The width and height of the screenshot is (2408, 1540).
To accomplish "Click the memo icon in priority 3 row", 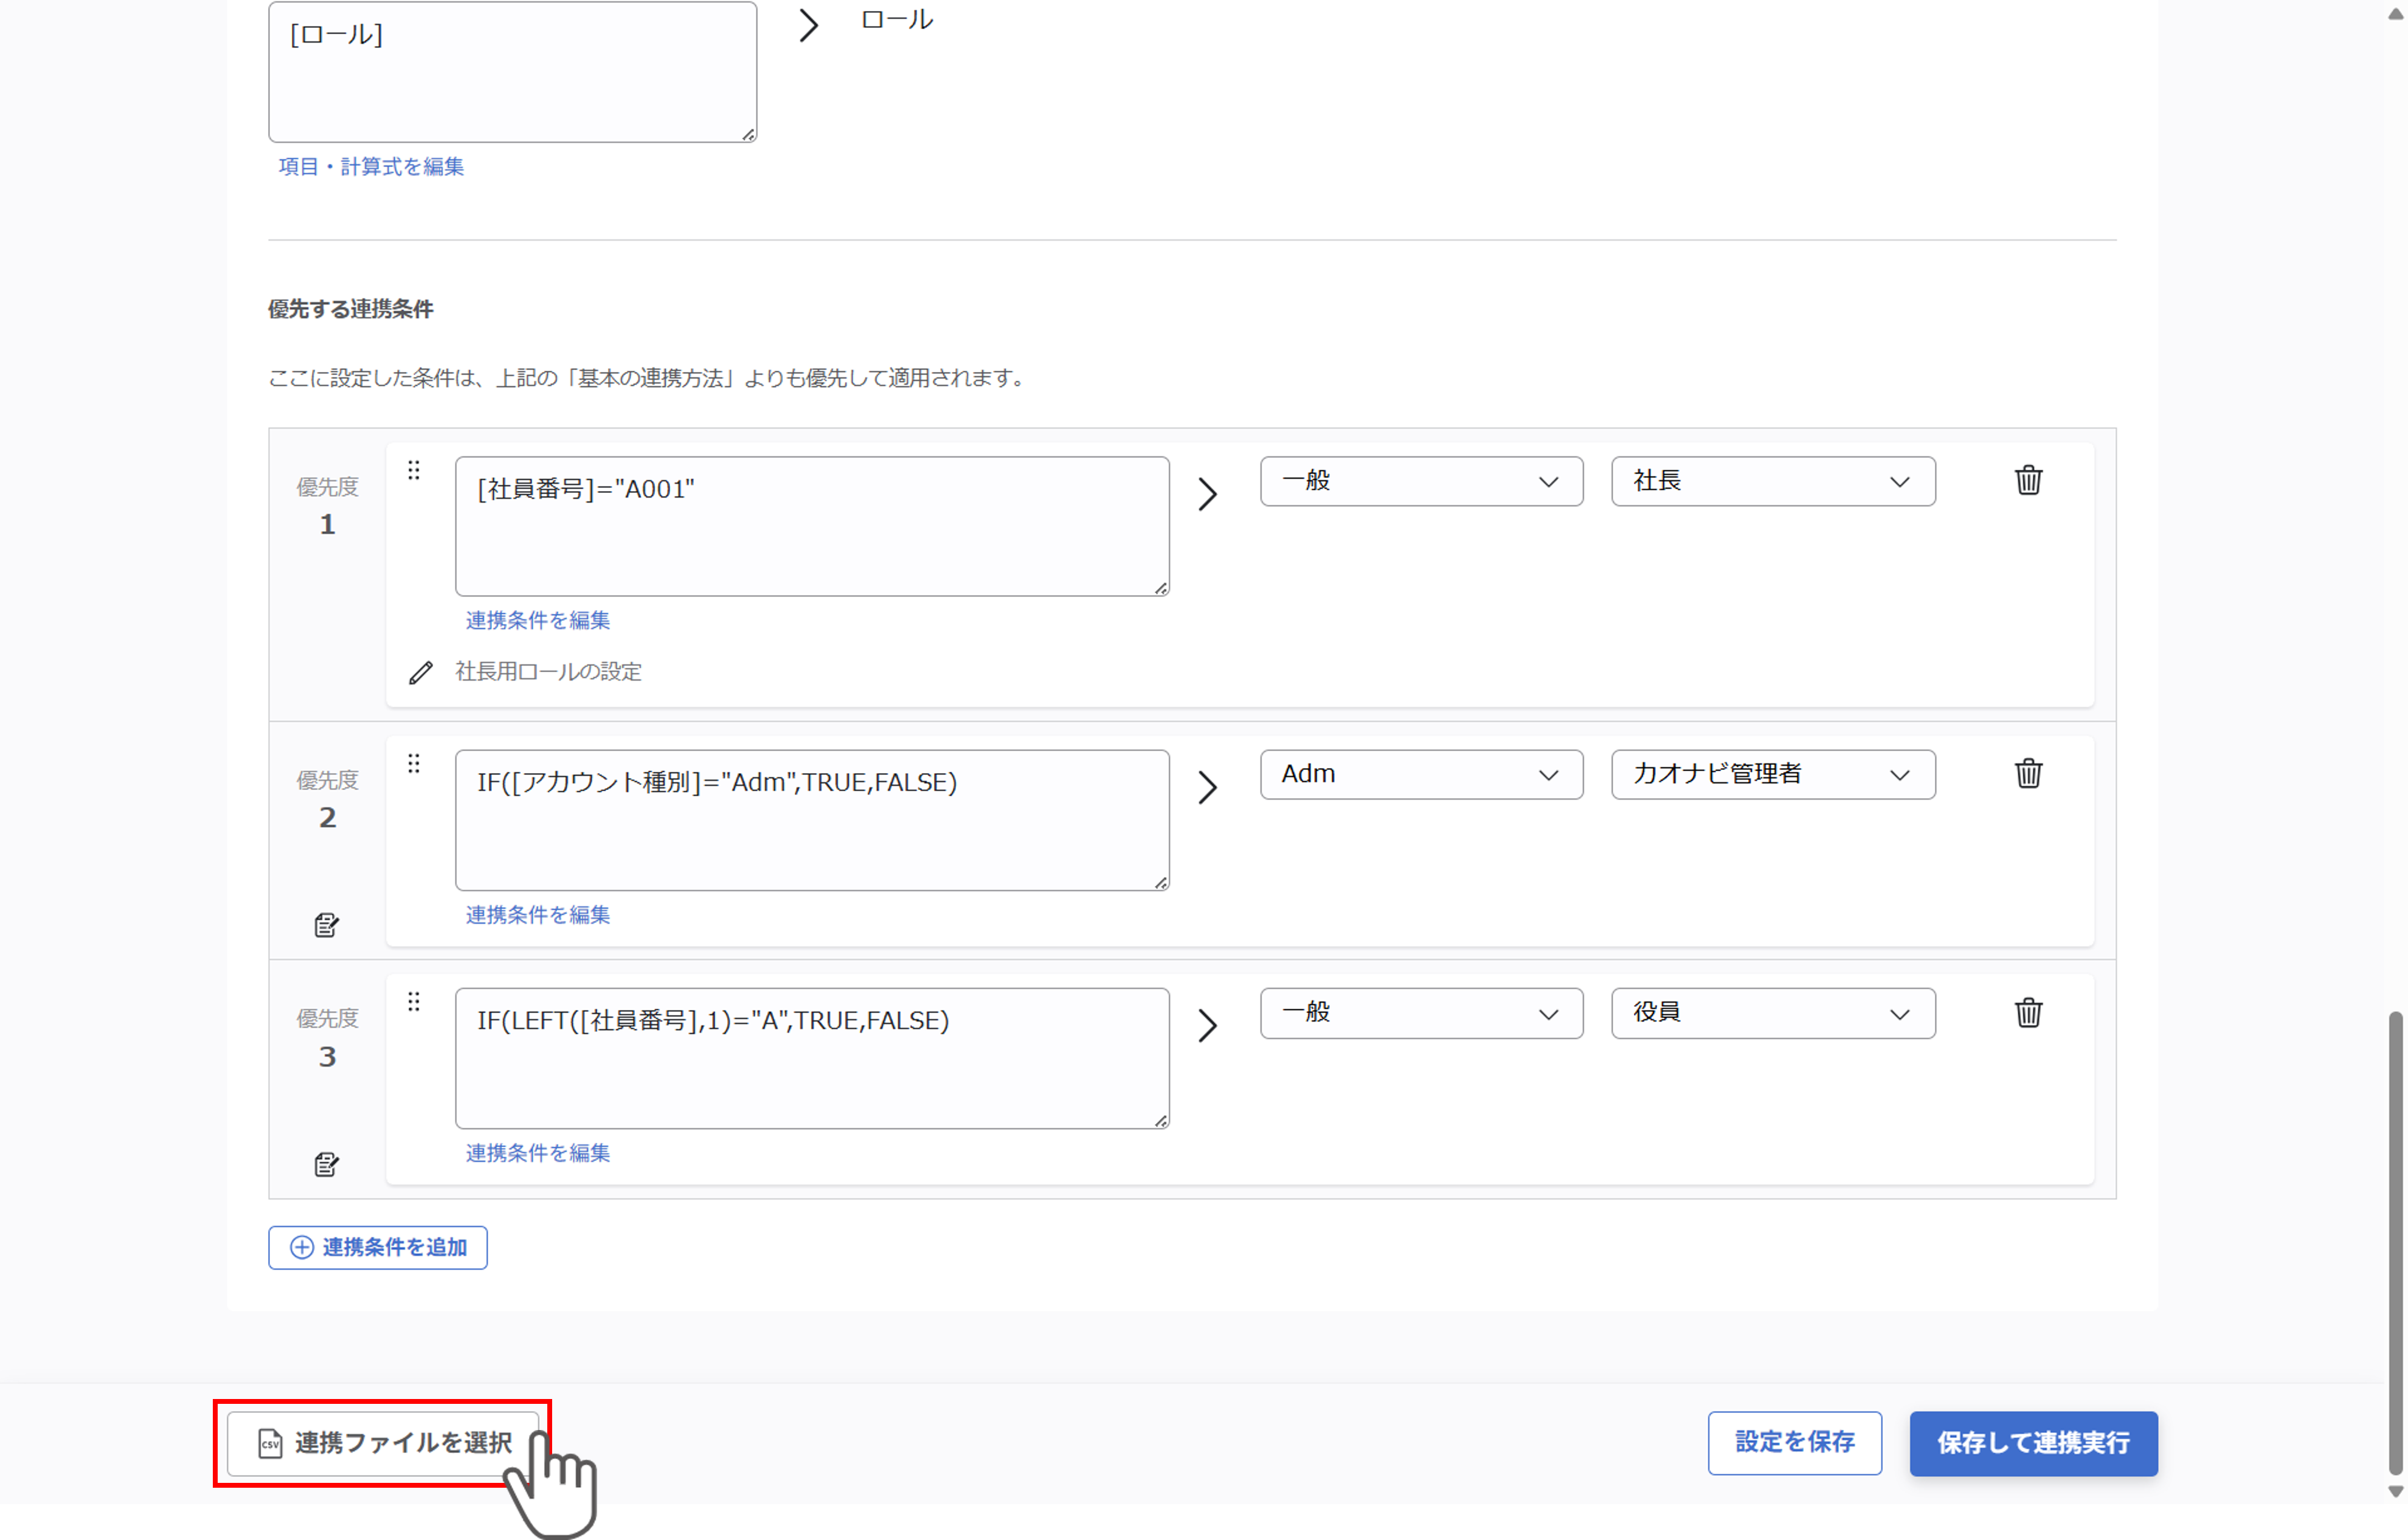I will click(326, 1164).
